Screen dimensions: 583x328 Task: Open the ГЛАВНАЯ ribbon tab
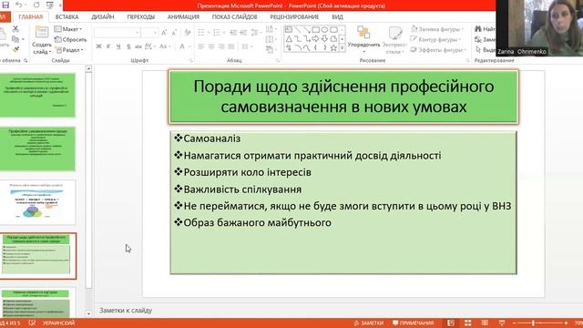coord(31,16)
